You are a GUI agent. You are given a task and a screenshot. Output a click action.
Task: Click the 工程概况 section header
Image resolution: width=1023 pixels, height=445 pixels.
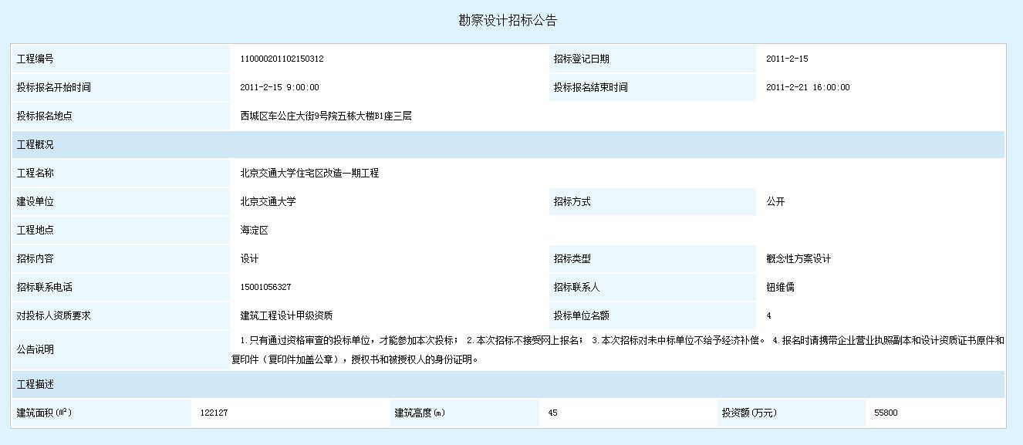coord(35,145)
